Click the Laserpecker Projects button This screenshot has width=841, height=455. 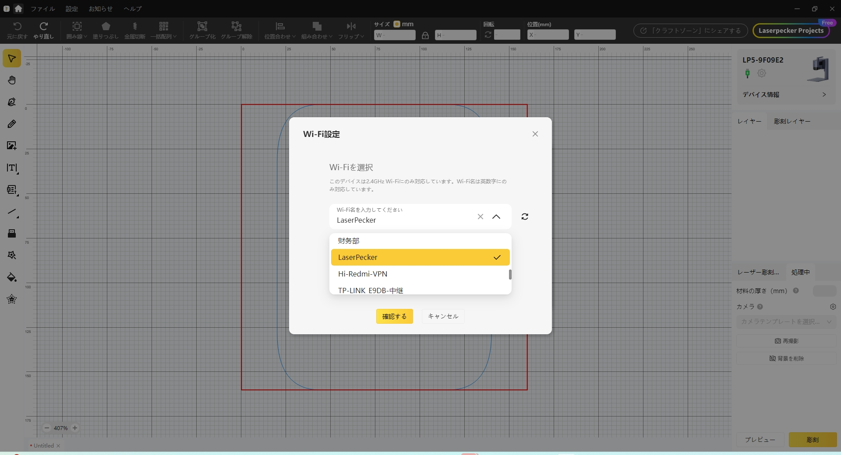coord(791,31)
